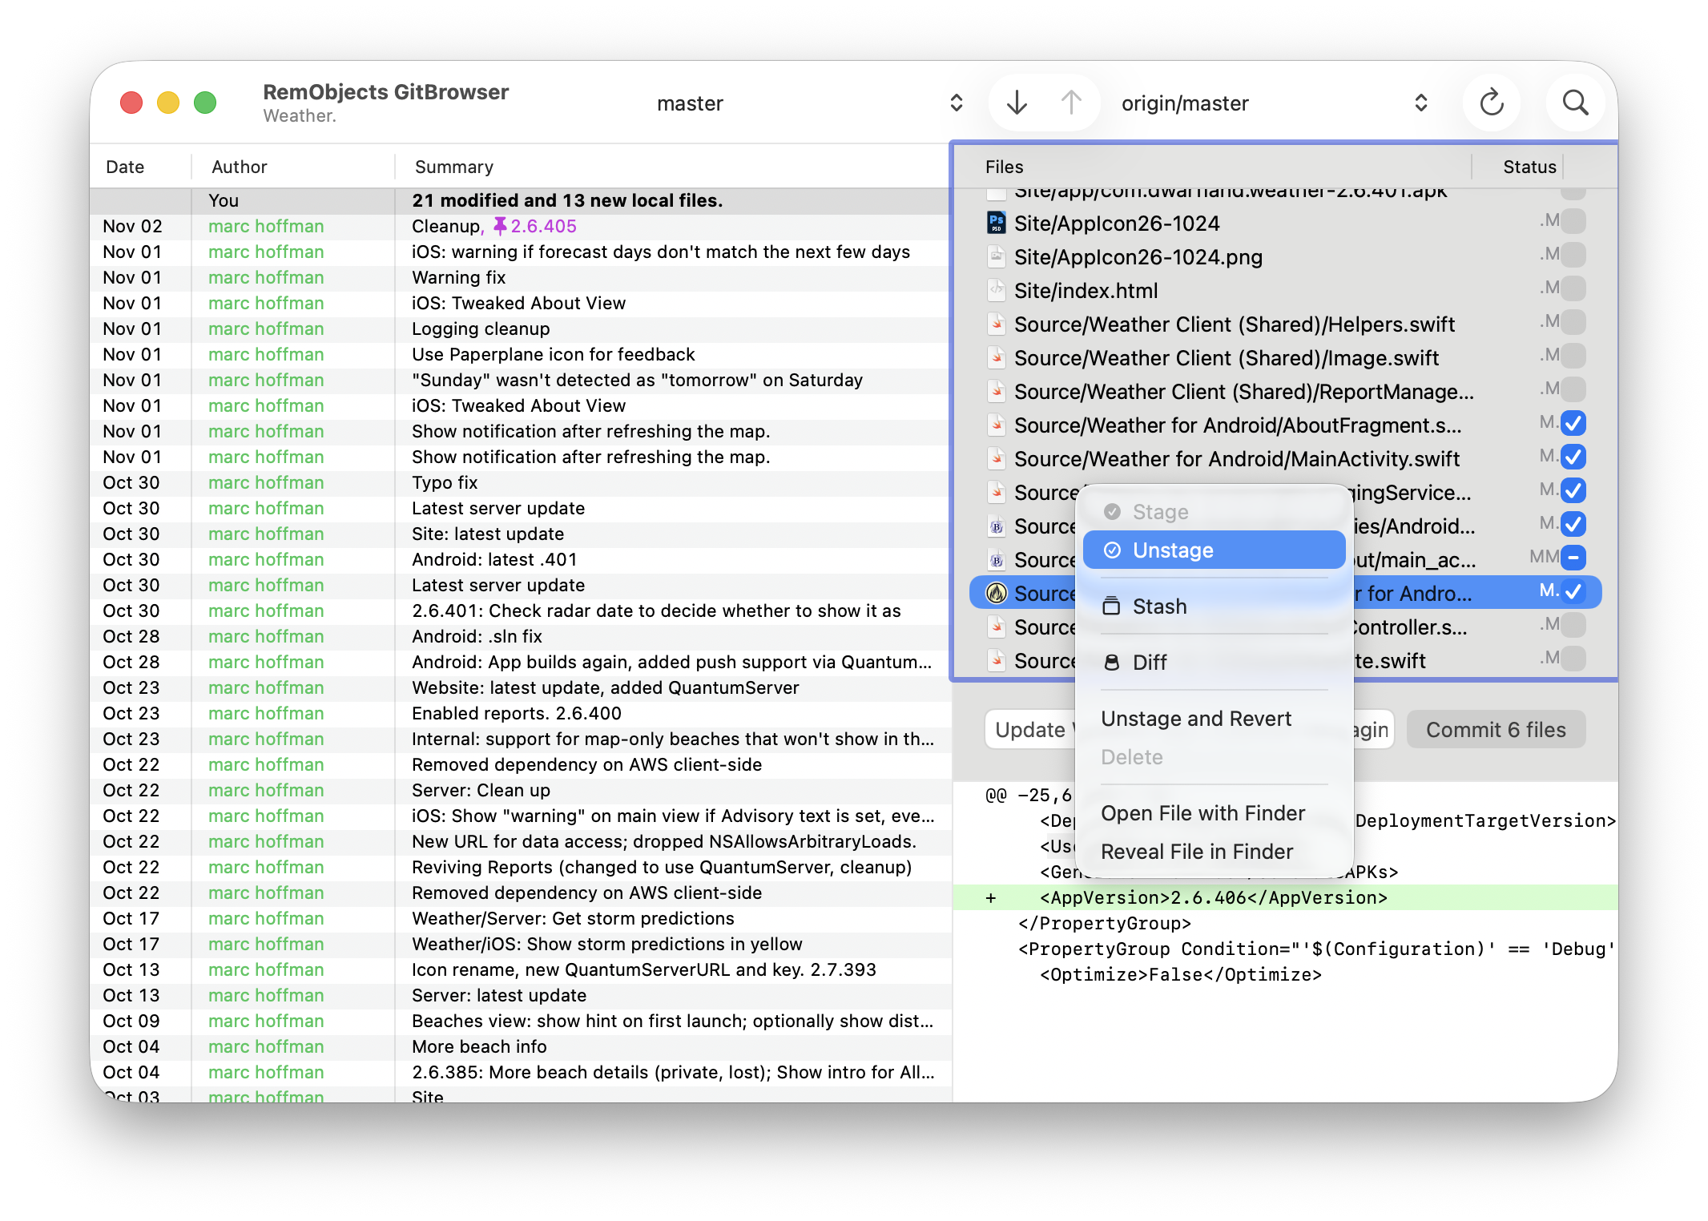Click the push up-arrow icon
1708x1221 pixels.
(x=1071, y=103)
